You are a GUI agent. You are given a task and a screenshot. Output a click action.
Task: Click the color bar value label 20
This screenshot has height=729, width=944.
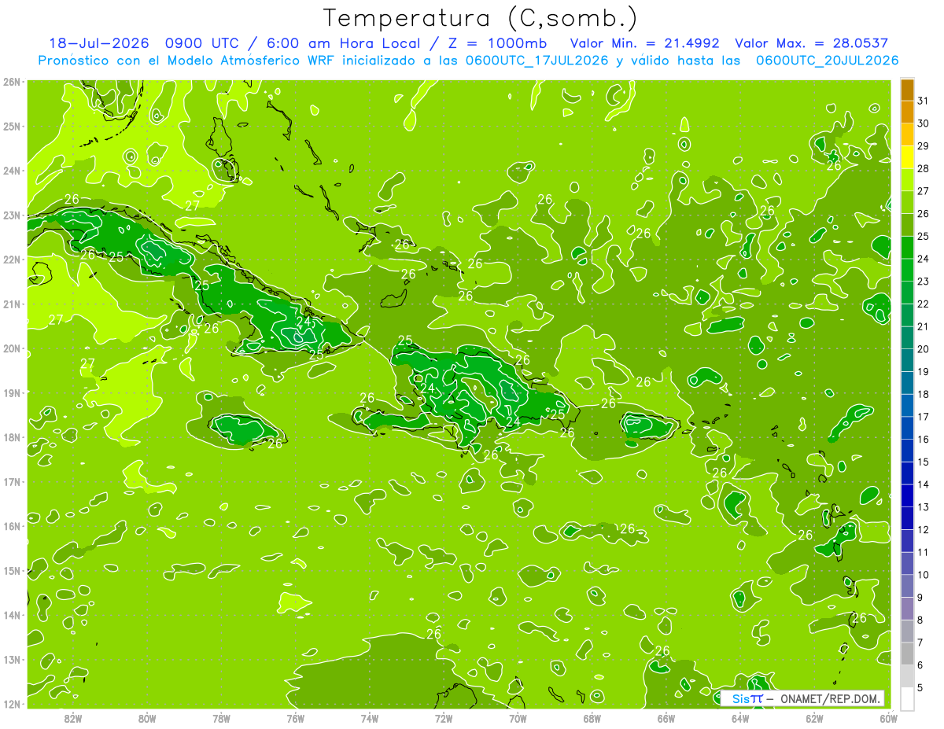click(x=923, y=349)
